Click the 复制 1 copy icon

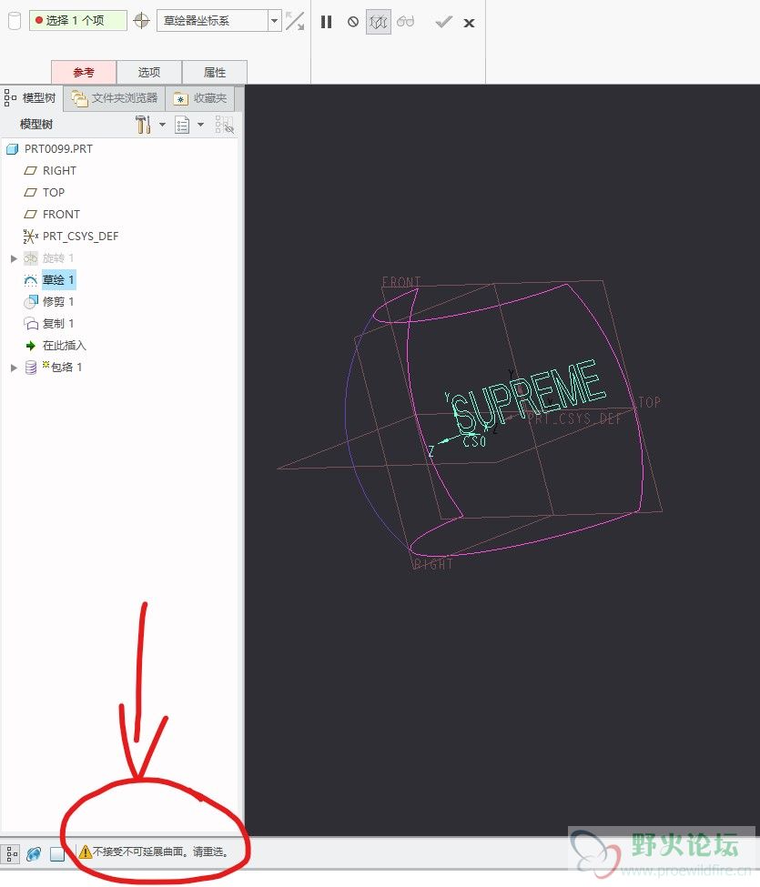click(x=31, y=324)
